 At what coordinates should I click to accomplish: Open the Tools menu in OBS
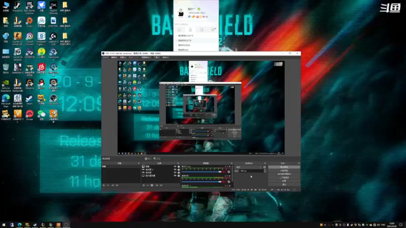[157, 57]
